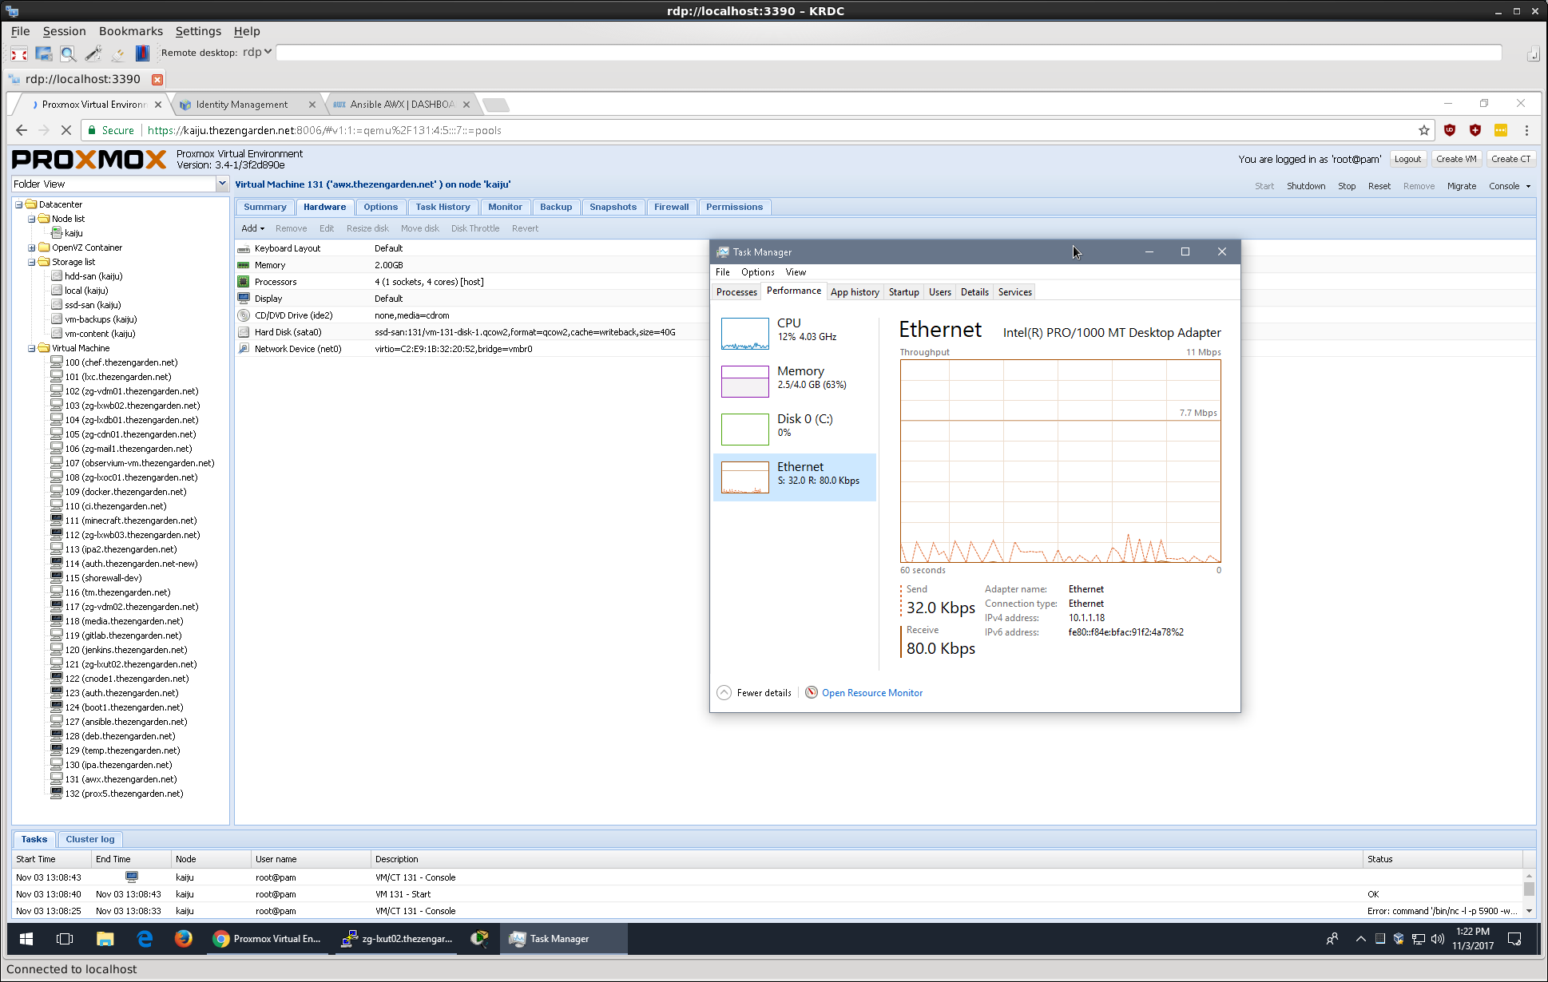Open Task View from the taskbar

[65, 939]
